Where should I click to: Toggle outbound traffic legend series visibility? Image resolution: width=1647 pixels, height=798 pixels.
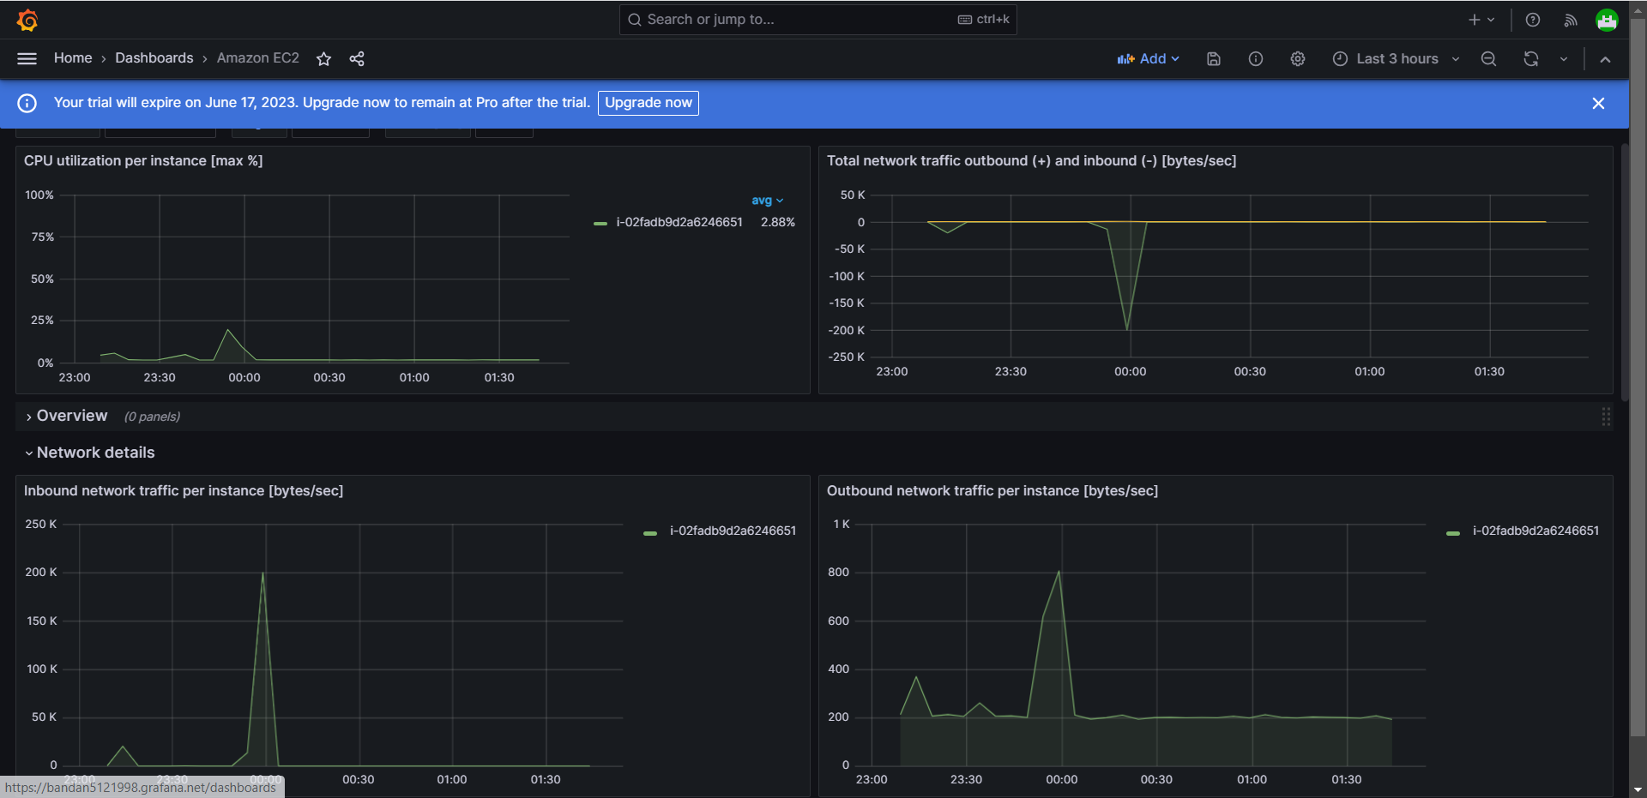(x=1535, y=531)
